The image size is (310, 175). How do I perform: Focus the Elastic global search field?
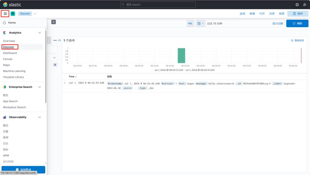point(158,4)
